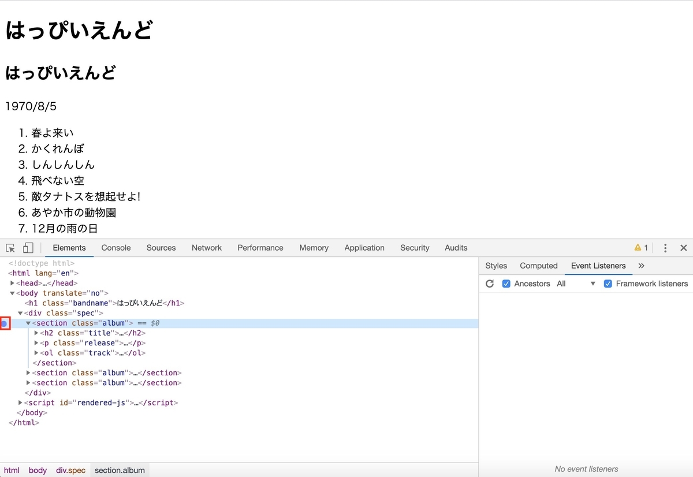Switch to the Console tab
693x477 pixels.
point(116,248)
